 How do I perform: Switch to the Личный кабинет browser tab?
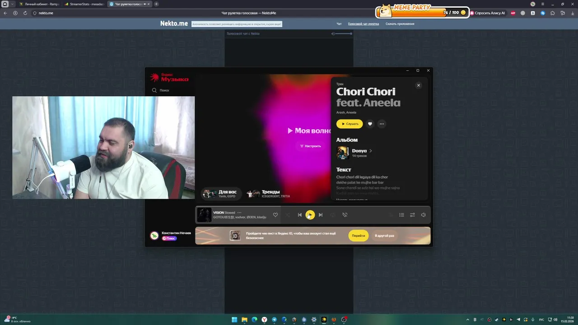click(x=39, y=4)
